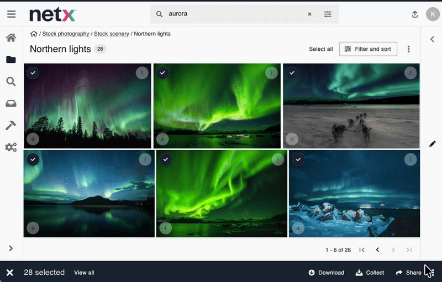The width and height of the screenshot is (442, 282).
Task: Toggle selection on the icy rocks aurora image
Action: click(298, 159)
